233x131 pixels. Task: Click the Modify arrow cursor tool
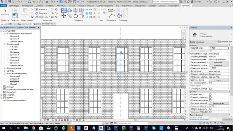[5, 12]
